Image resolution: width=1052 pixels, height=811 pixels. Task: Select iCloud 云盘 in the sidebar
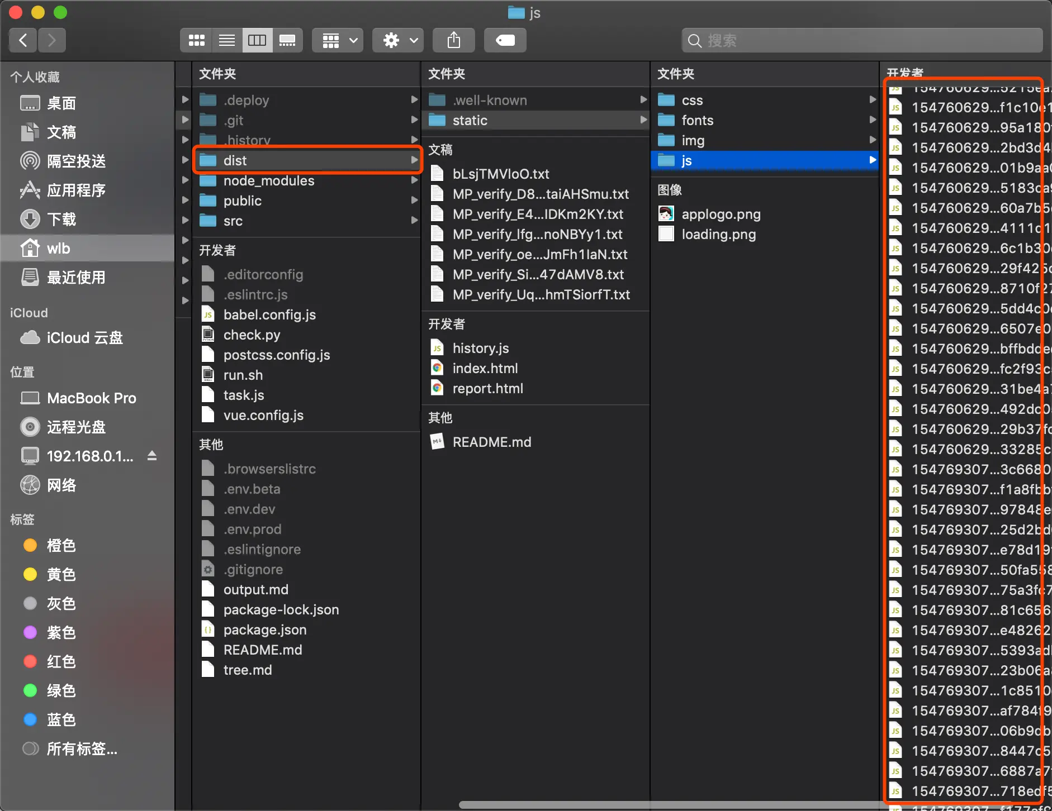tap(84, 338)
